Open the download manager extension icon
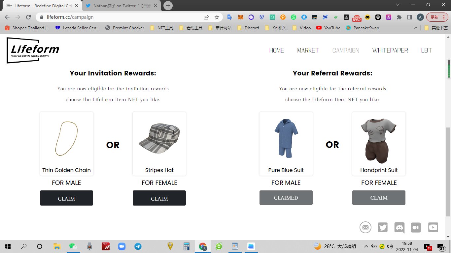451x253 pixels. tap(346, 17)
